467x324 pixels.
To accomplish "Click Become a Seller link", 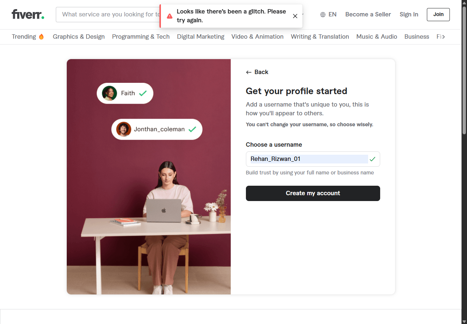I will click(x=368, y=15).
